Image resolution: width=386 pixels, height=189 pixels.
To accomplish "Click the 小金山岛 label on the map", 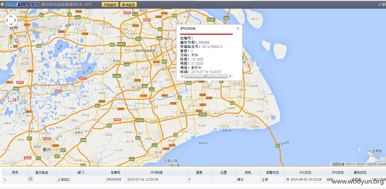I will 171,160.
